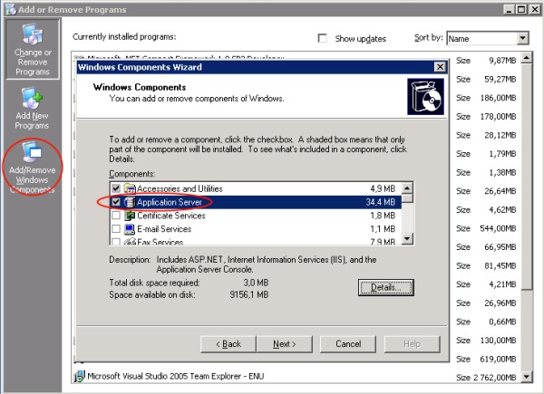The image size is (544, 394).
Task: Maximize the Add or Remove Programs window
Action: pos(521,9)
